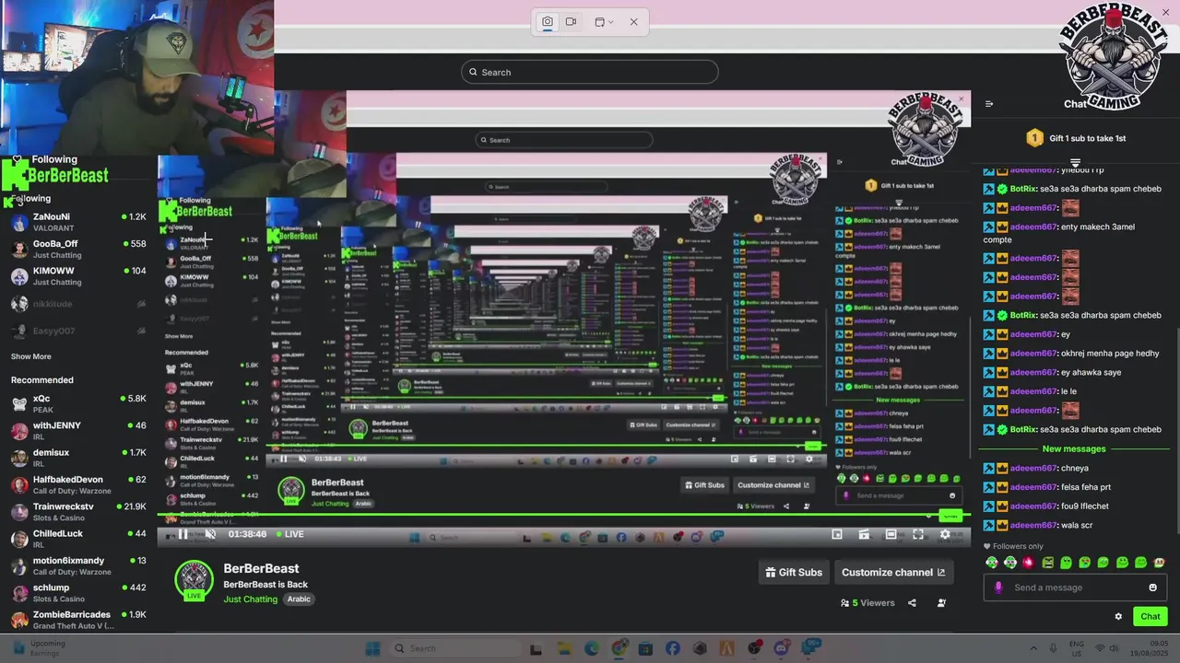1180x663 pixels.
Task: Click screenshot camera icon in capture toolbar
Action: (x=547, y=22)
